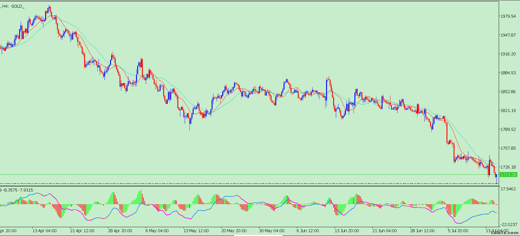
Task: Select the 6 May 04:00 time label
Action: [x=157, y=231]
